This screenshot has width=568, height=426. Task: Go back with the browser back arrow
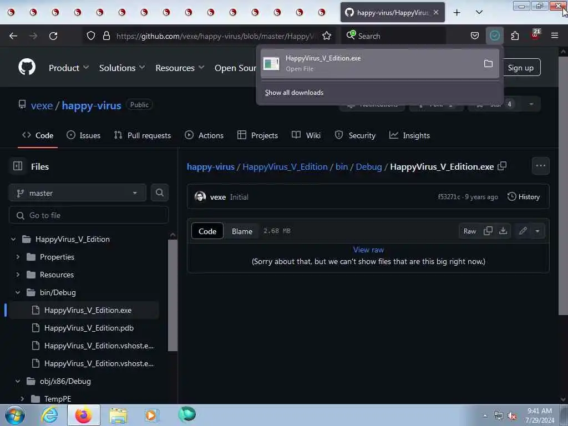pos(13,36)
